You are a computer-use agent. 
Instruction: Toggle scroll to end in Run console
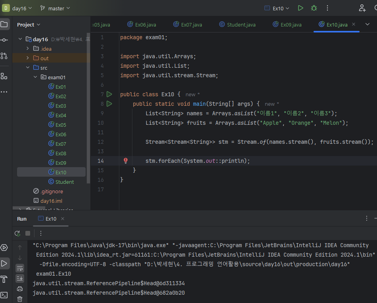click(x=20, y=278)
